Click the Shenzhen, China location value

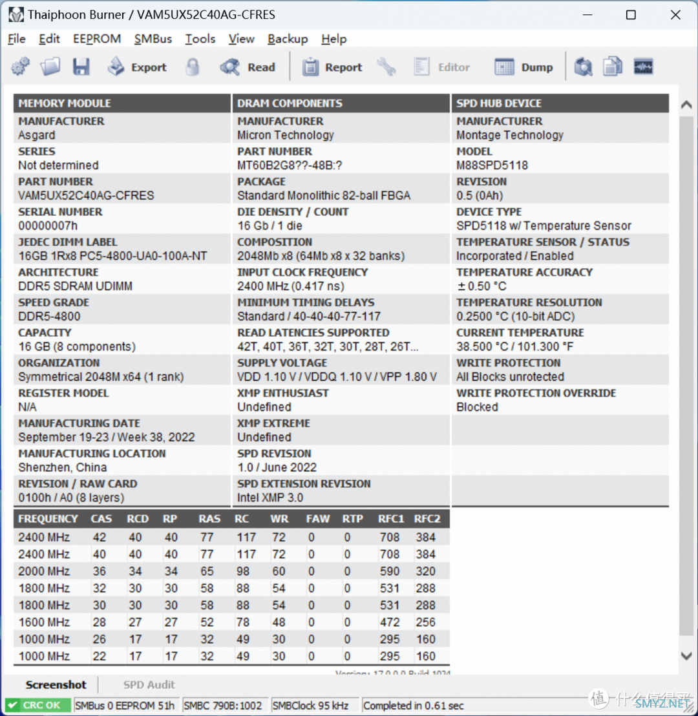[x=63, y=467]
